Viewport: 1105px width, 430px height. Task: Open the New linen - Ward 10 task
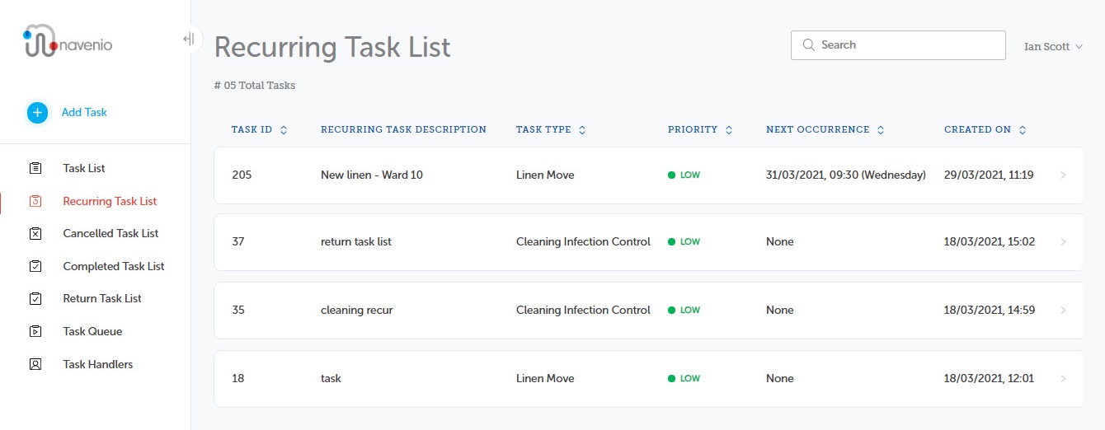371,175
